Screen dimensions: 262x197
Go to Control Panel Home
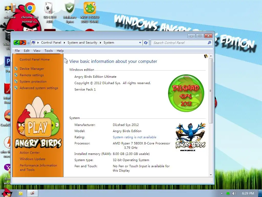[35, 60]
